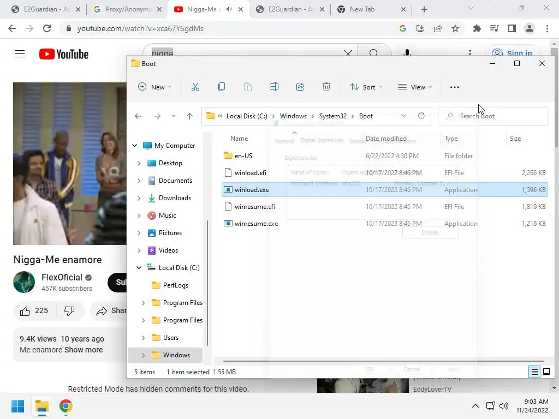Switch to Proxy/Anonymizer Chrome tab
The image size is (559, 419).
(x=127, y=9)
